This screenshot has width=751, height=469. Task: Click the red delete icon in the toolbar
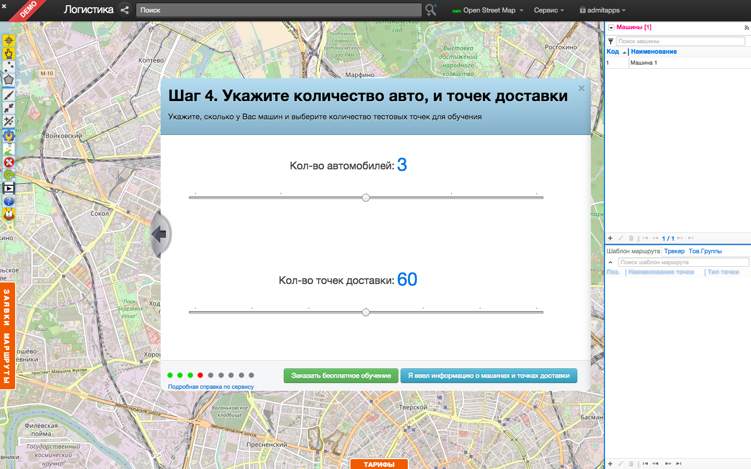[9, 162]
